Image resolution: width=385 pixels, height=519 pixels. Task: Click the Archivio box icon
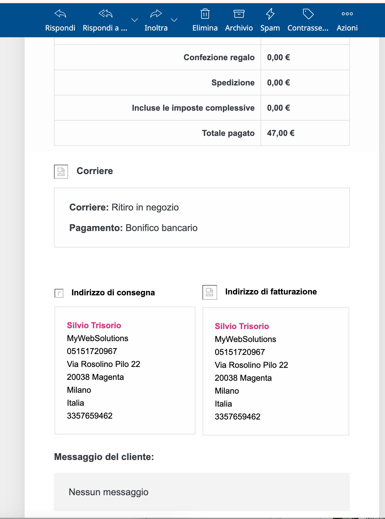(239, 14)
